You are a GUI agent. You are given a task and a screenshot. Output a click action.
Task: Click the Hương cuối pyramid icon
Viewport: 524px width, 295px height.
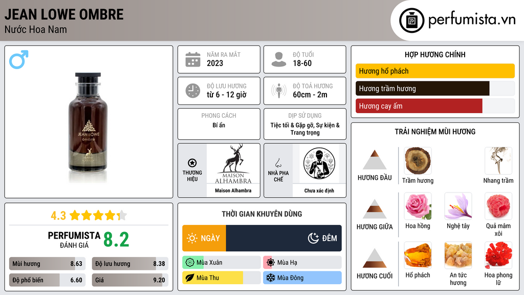pos(375,258)
